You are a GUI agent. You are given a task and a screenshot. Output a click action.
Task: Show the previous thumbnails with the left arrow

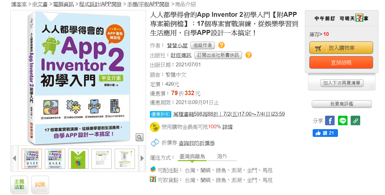coord(14,158)
